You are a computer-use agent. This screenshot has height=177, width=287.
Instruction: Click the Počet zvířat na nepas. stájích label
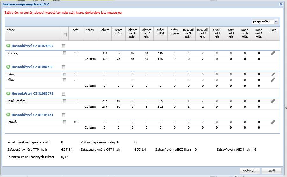pyautogui.click(x=29, y=142)
